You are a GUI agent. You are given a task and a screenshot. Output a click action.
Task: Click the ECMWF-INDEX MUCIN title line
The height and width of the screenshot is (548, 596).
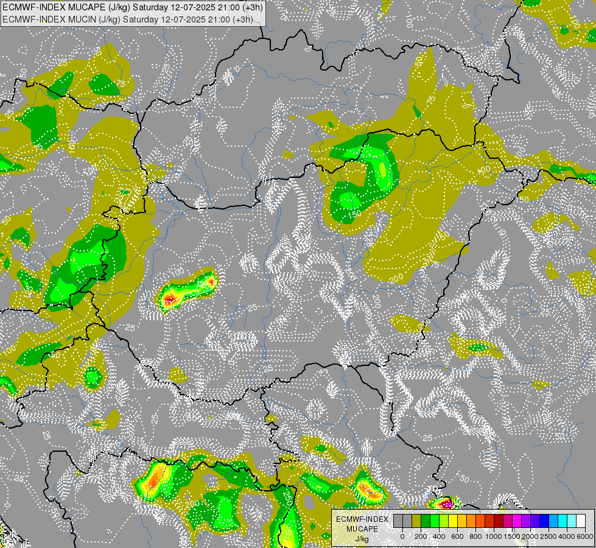(127, 19)
